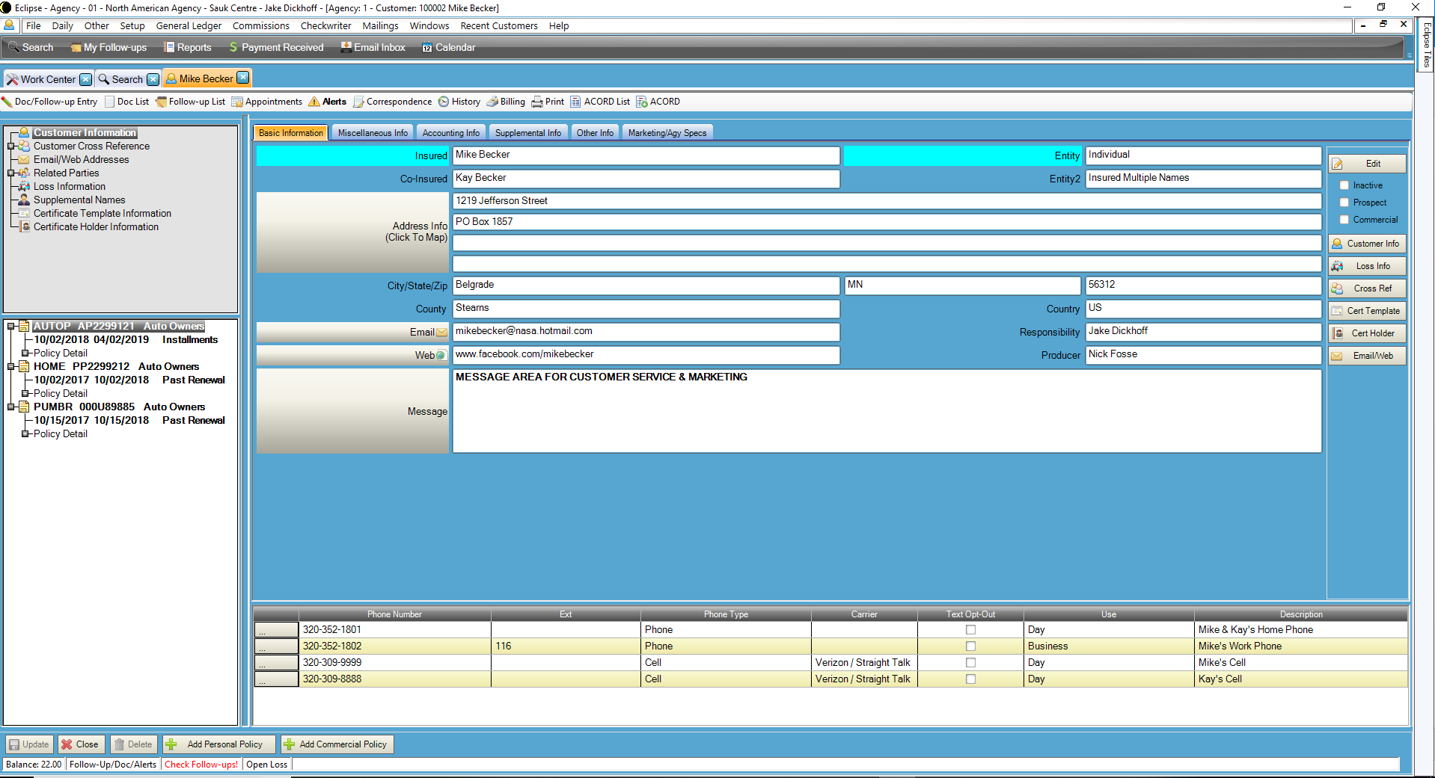Click the Edit button
1435x778 pixels.
1367,164
